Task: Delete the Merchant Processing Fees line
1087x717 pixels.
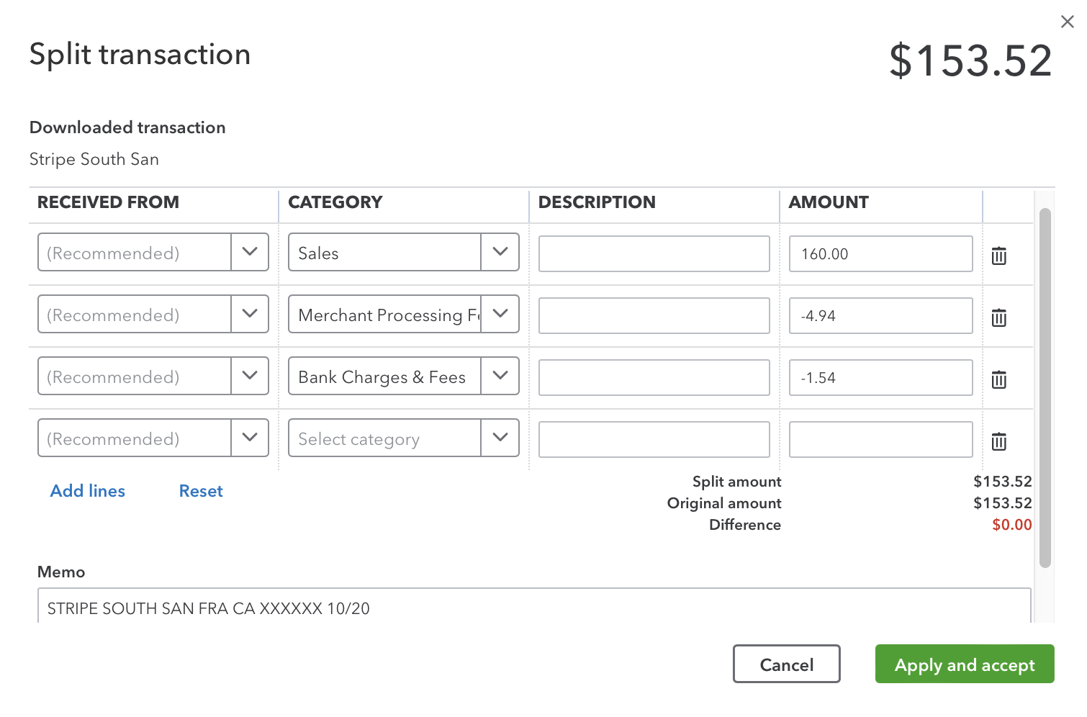Action: click(x=998, y=317)
